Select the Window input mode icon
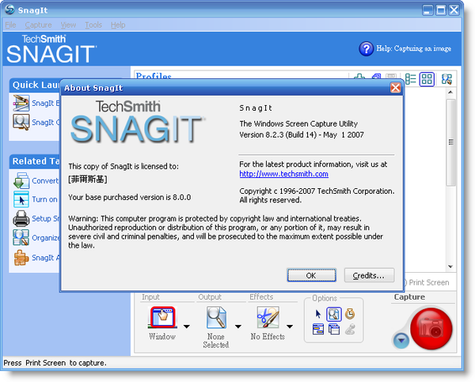 tap(162, 317)
